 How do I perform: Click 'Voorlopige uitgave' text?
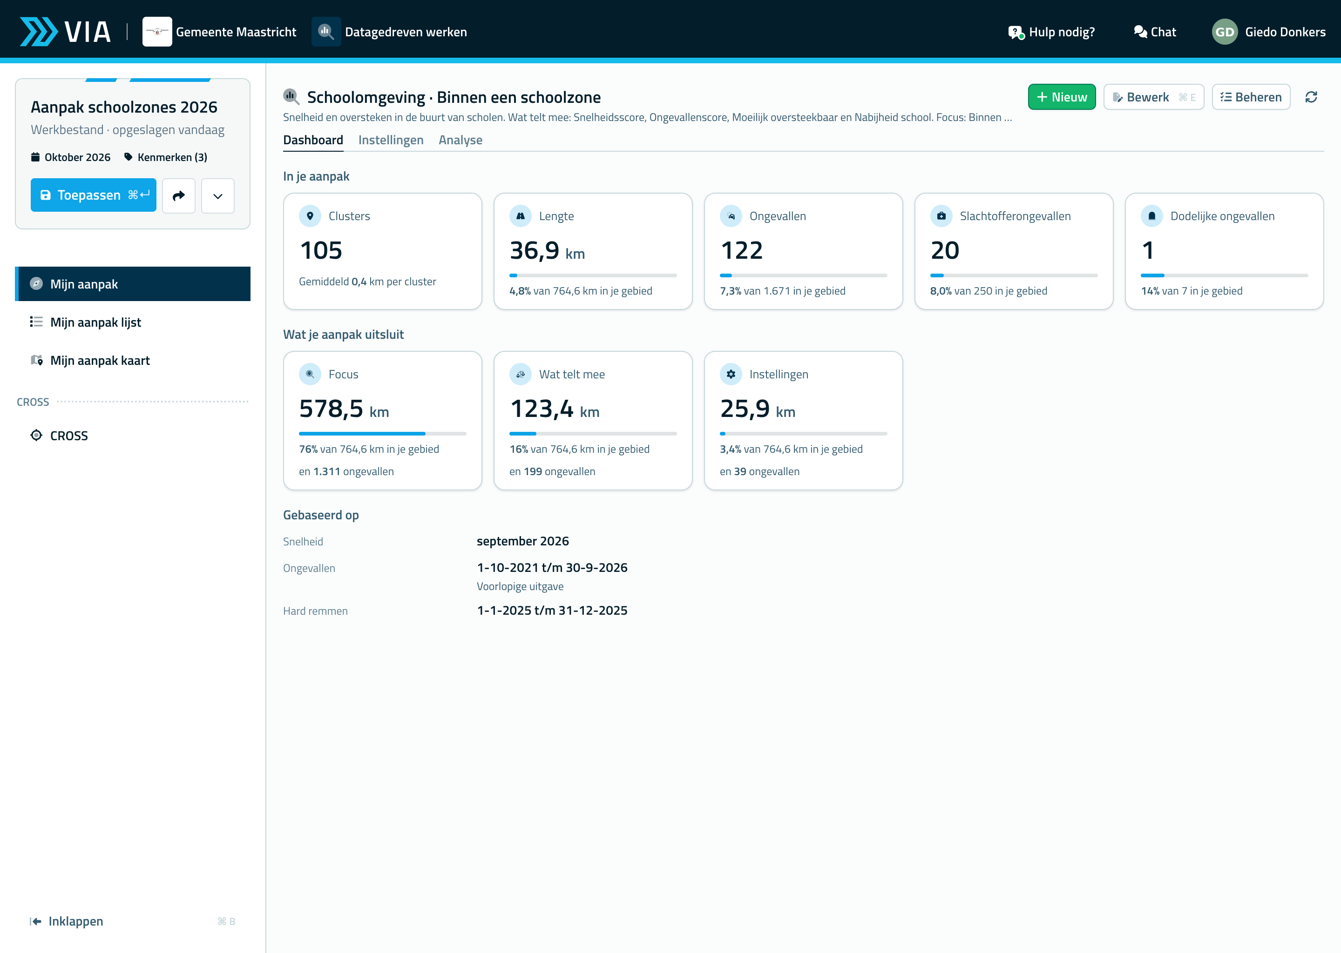click(x=520, y=586)
